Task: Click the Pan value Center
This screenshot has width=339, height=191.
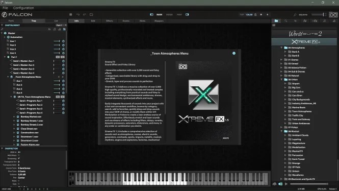Action: pyautogui.click(x=21, y=178)
